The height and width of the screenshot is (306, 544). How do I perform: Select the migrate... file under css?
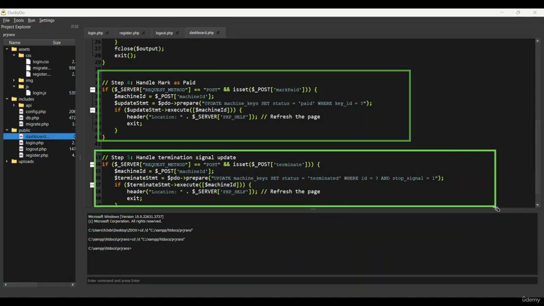pos(42,68)
